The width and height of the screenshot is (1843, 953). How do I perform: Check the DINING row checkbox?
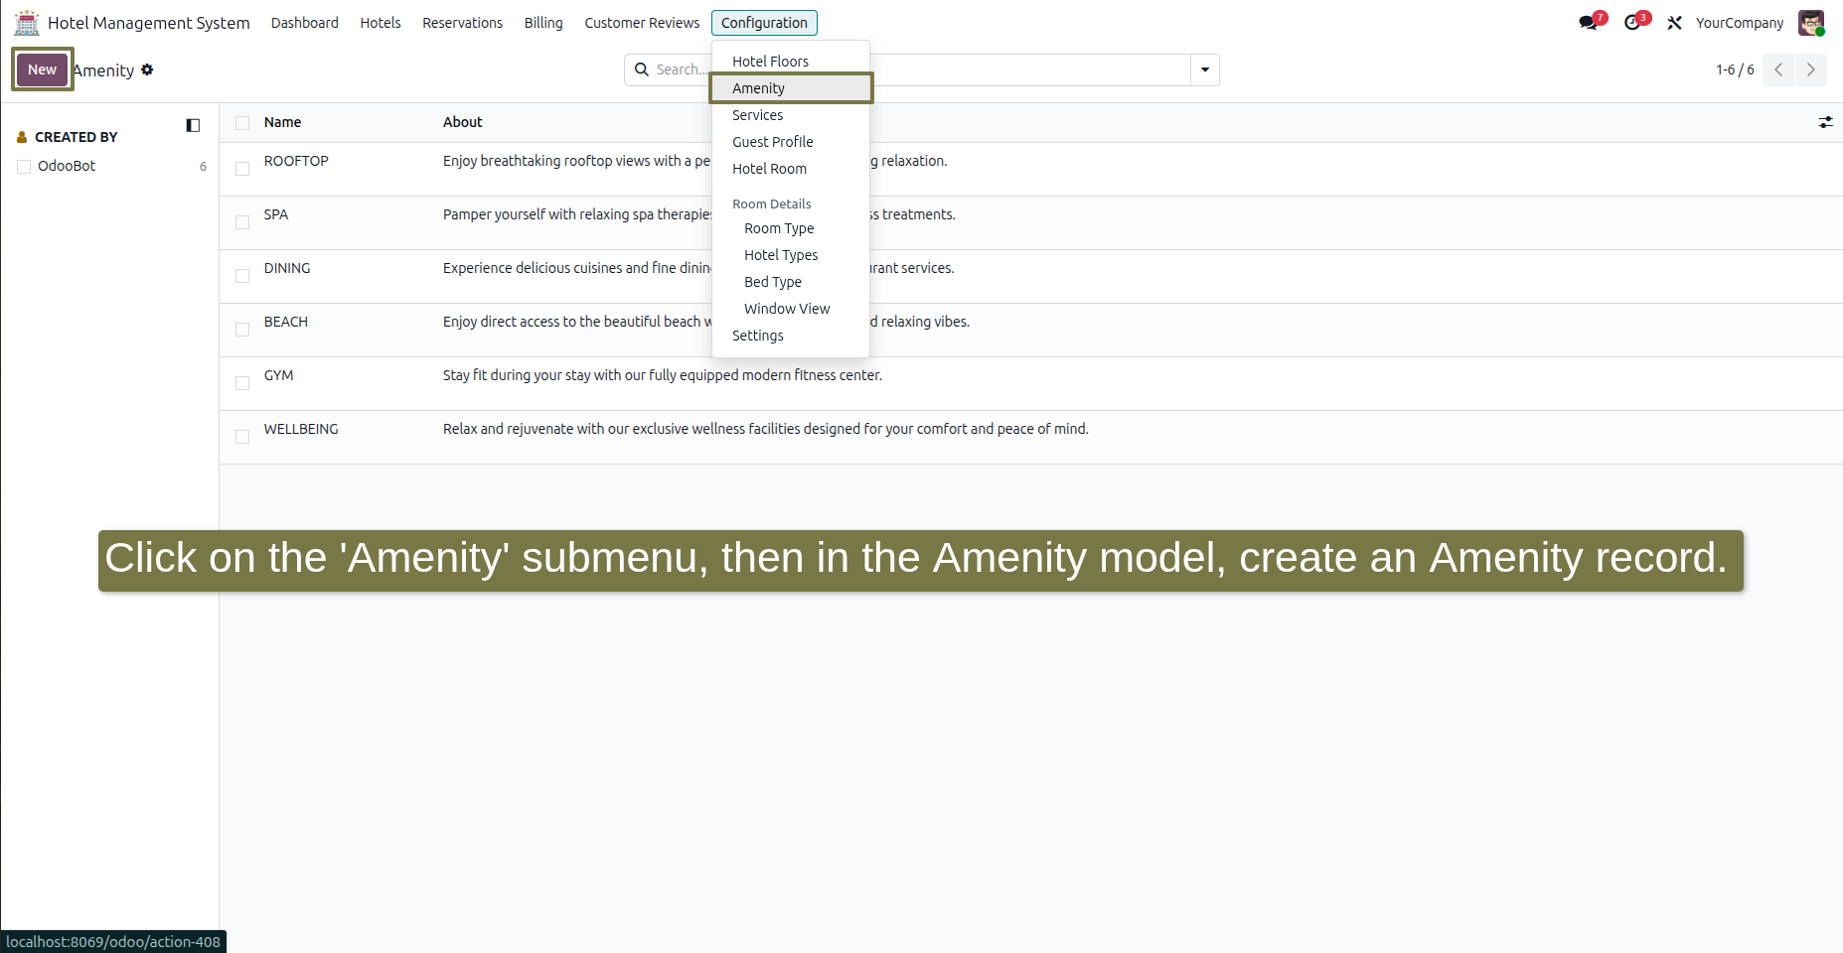click(x=242, y=276)
